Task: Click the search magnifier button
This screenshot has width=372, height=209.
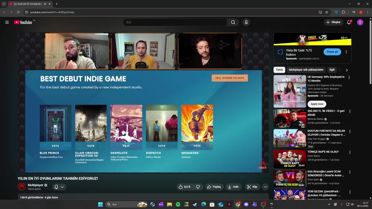Action: click(x=233, y=22)
